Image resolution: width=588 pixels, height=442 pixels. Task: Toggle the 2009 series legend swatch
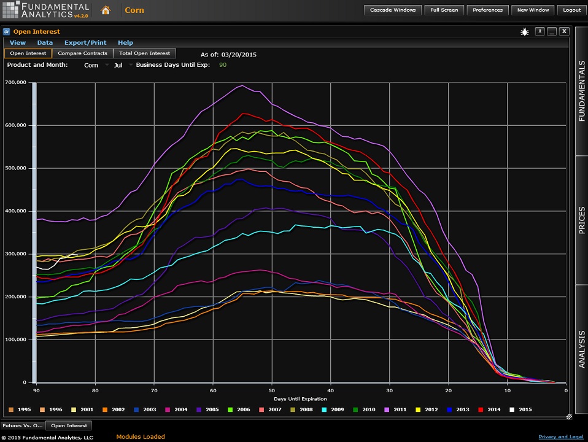point(324,409)
